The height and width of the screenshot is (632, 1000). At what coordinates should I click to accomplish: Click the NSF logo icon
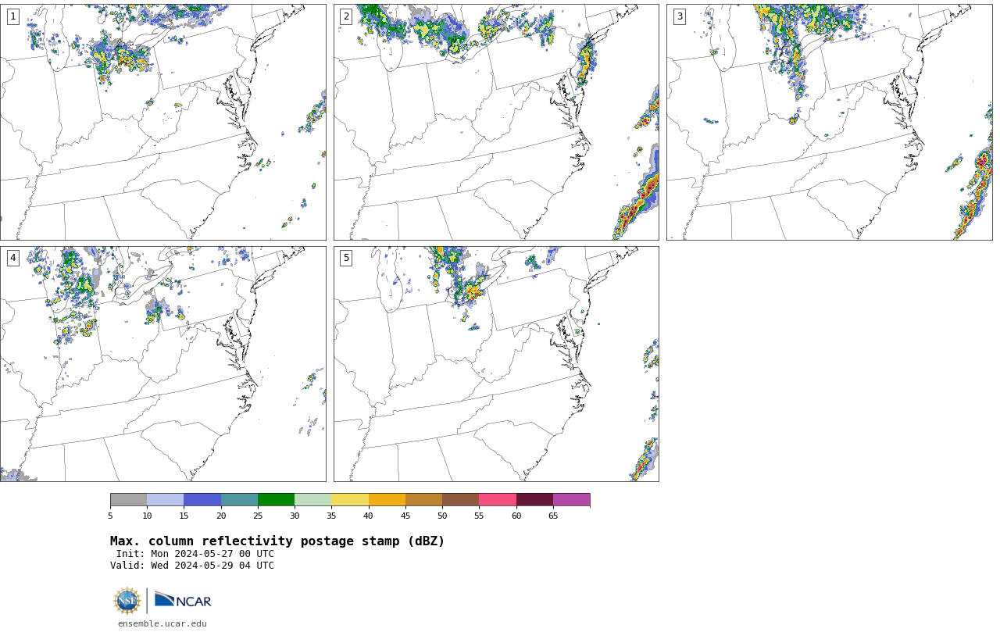coord(127,601)
